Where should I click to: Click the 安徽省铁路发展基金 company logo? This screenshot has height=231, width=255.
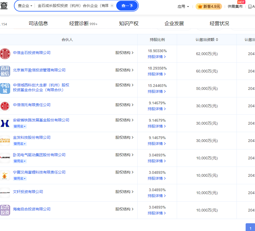5,123
